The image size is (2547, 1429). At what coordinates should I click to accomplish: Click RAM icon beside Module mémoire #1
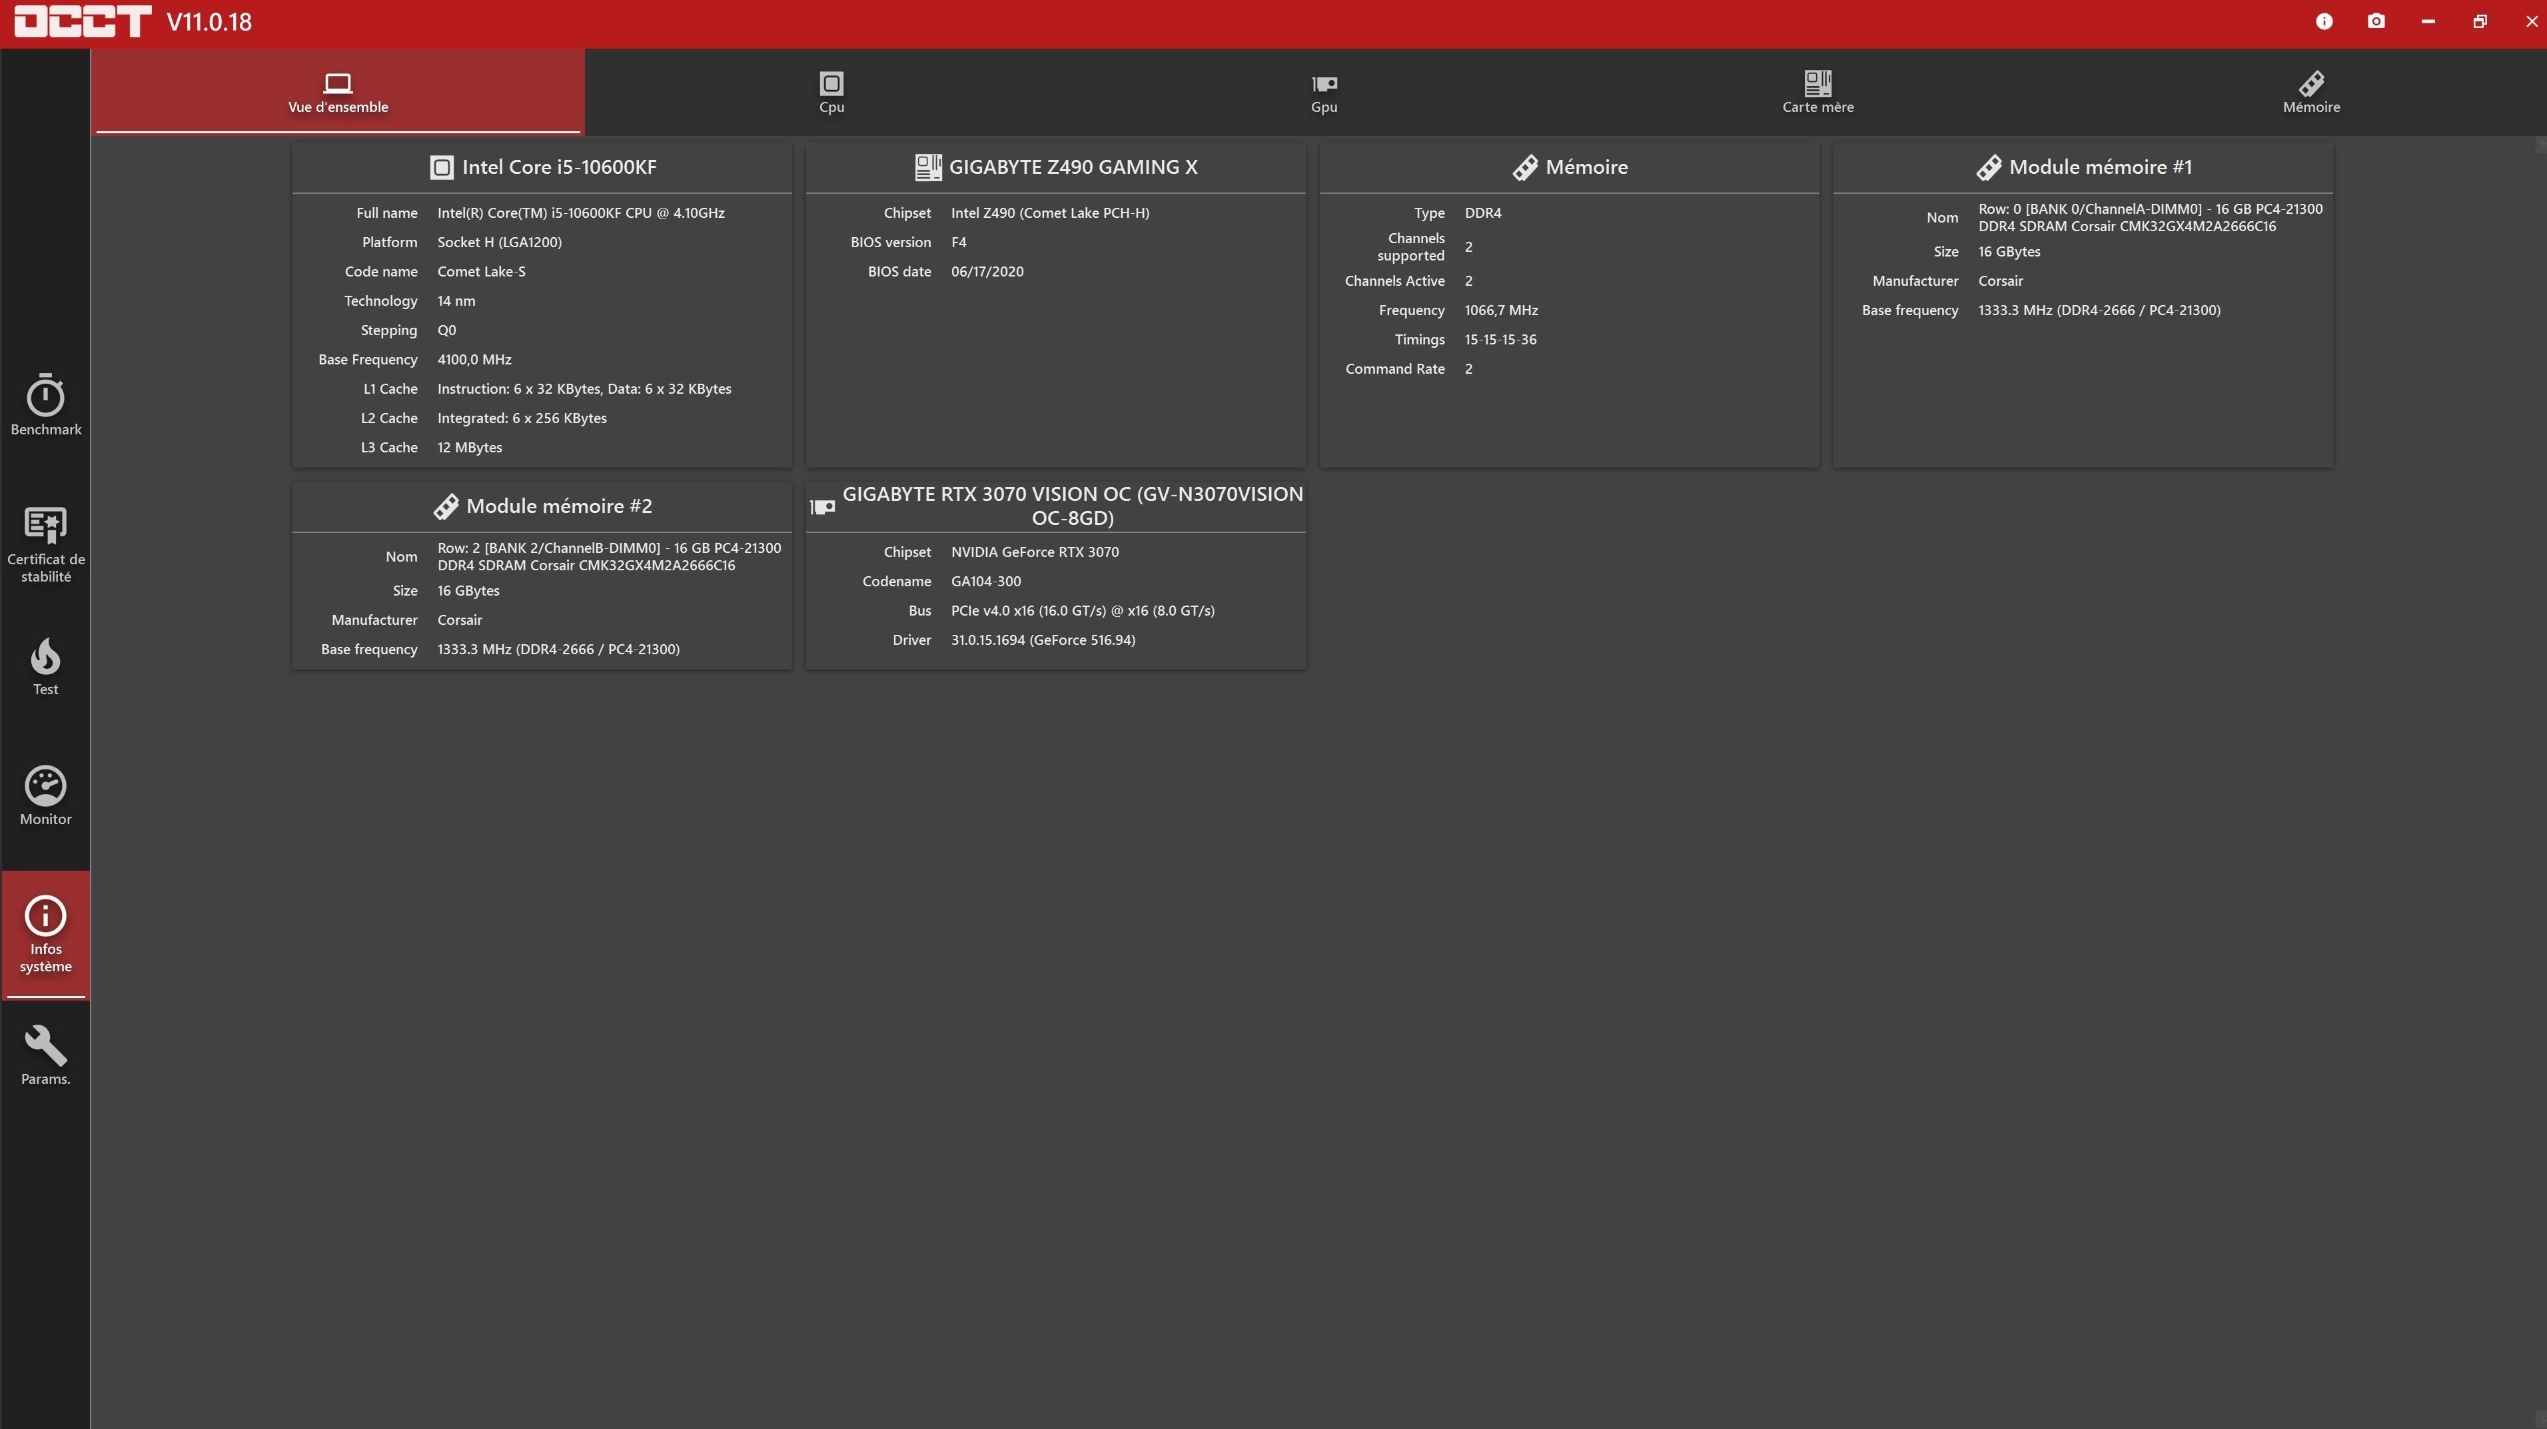click(1988, 167)
